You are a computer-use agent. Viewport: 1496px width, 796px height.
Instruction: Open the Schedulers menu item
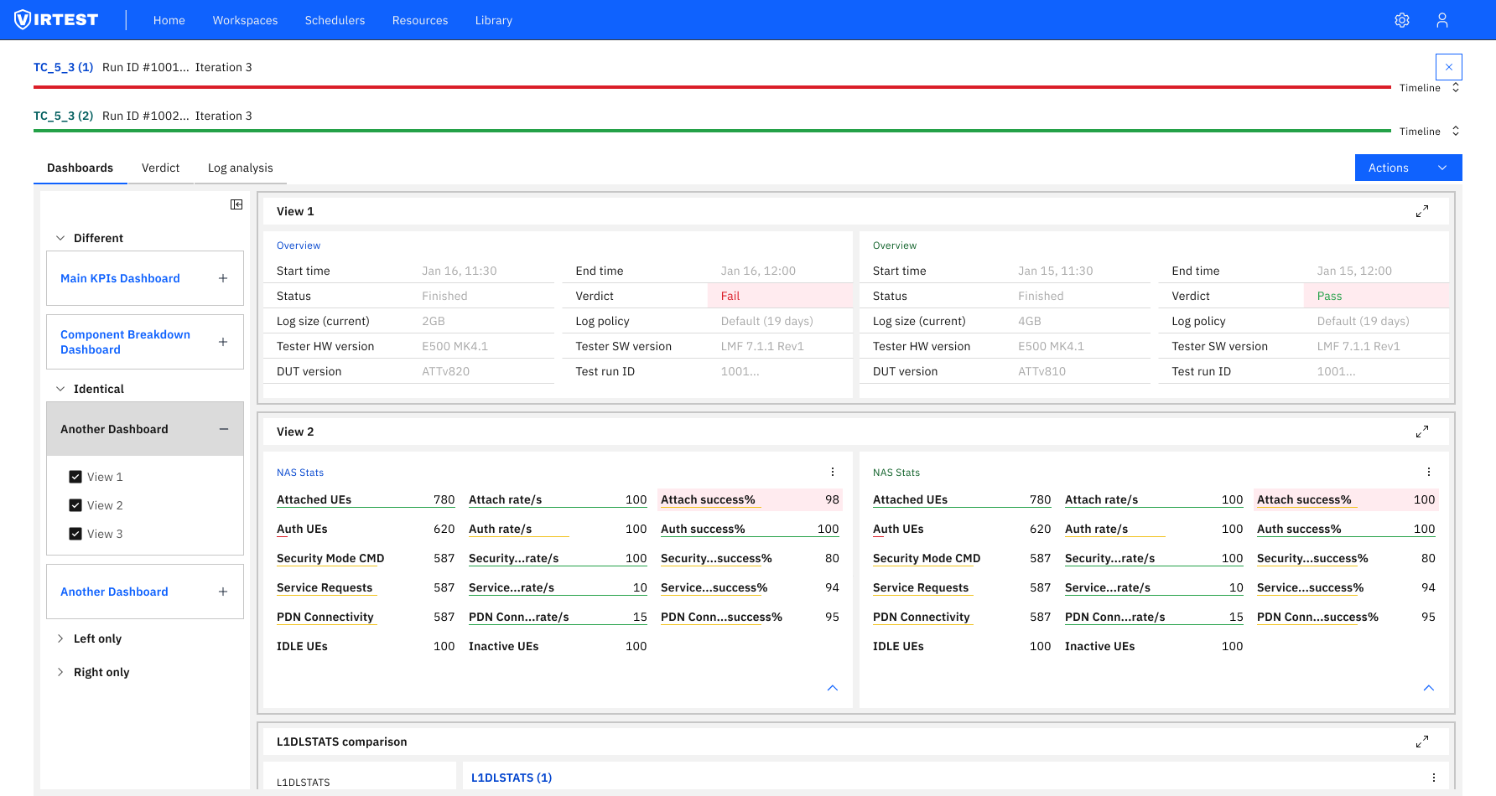tap(335, 20)
